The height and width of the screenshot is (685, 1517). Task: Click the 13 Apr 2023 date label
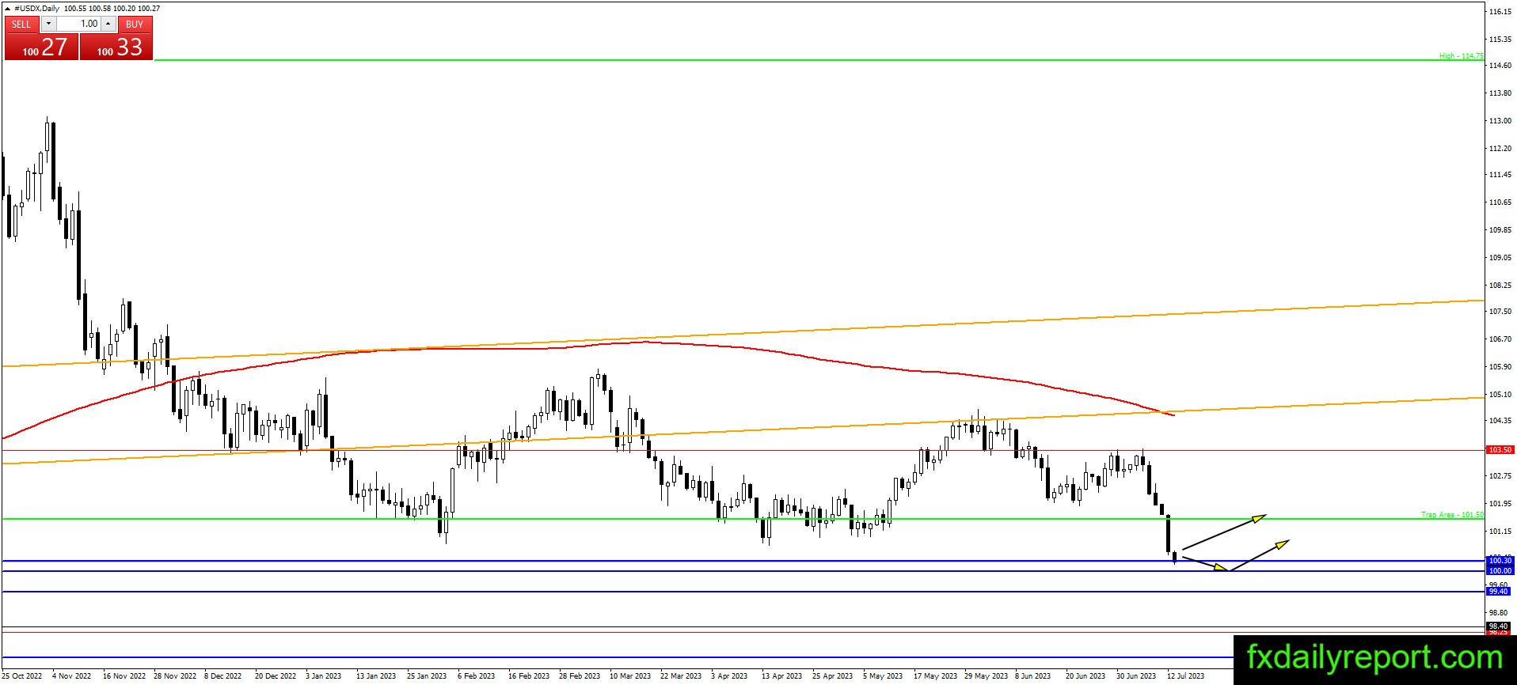tap(781, 676)
